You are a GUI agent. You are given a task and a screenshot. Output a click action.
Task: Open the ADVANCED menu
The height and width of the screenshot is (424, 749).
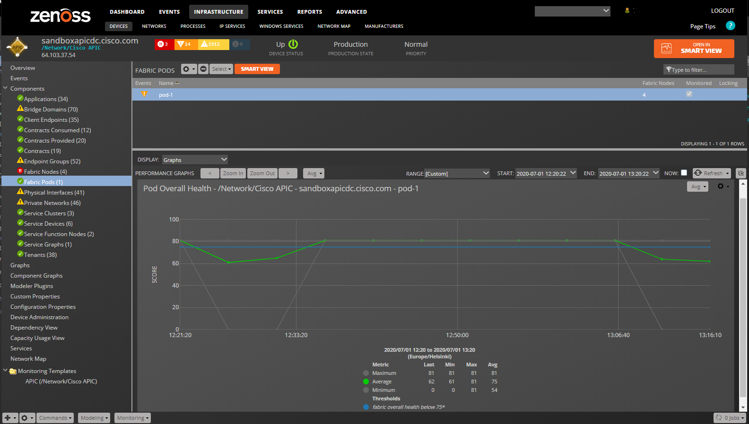[351, 12]
